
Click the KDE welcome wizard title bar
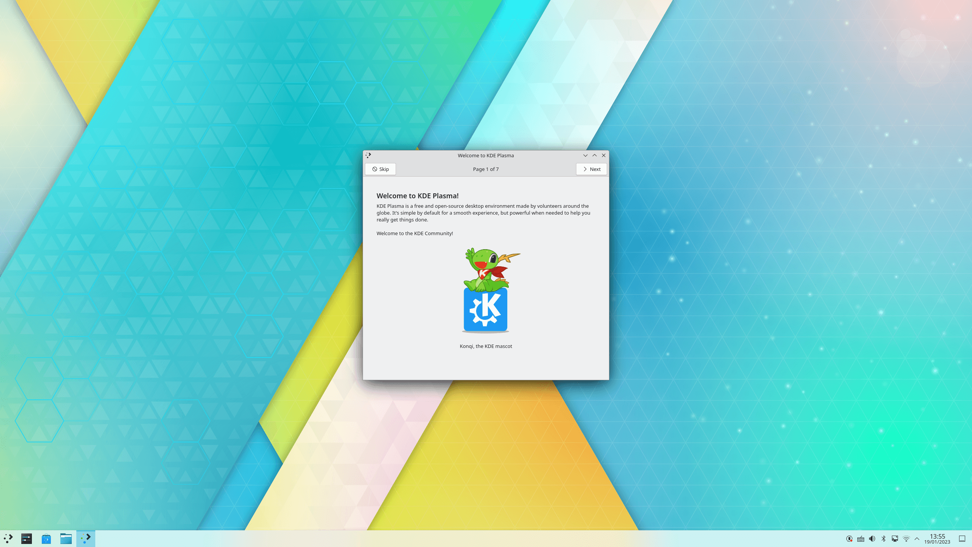pos(485,155)
